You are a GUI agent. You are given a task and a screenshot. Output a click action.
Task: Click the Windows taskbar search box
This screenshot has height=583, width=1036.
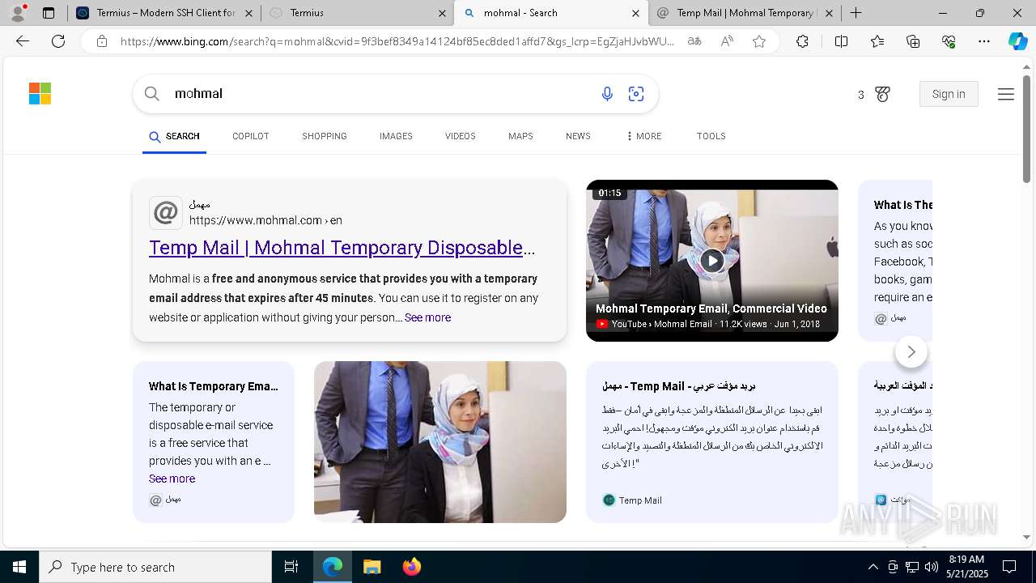[x=155, y=567]
